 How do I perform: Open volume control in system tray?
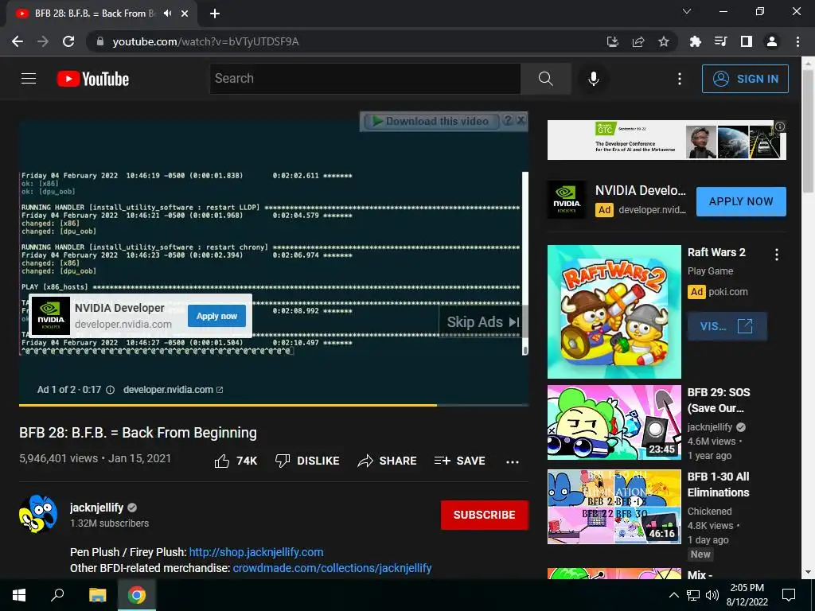pyautogui.click(x=712, y=595)
